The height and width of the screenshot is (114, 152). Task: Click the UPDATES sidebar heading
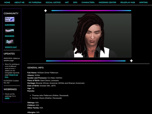[9, 54]
